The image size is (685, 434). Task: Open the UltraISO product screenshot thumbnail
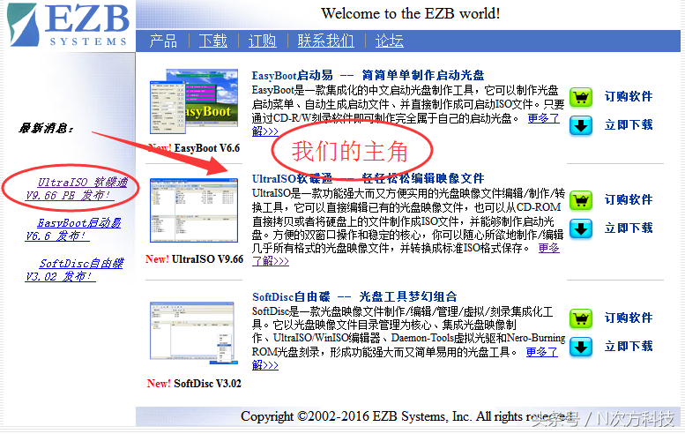[194, 210]
